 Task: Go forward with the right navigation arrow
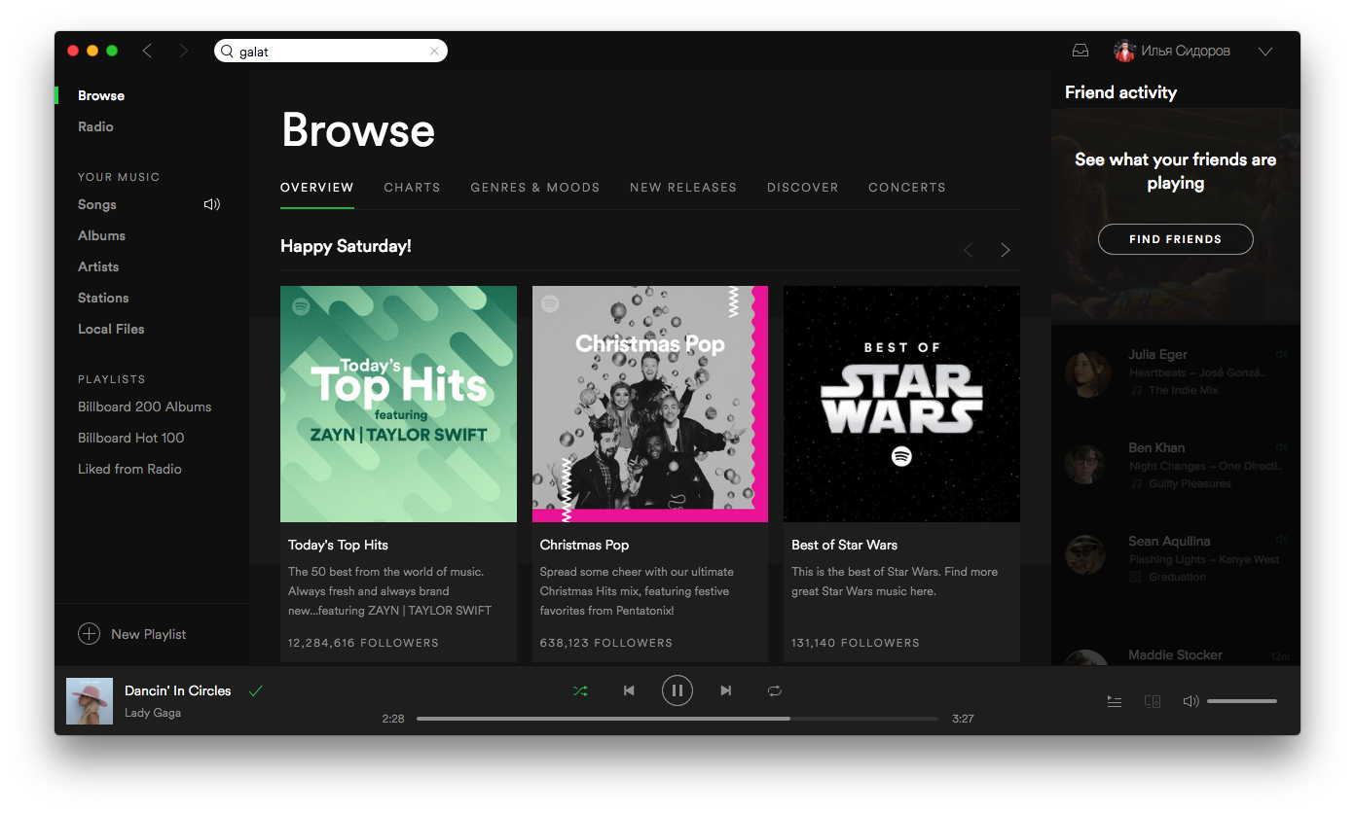[x=183, y=51]
